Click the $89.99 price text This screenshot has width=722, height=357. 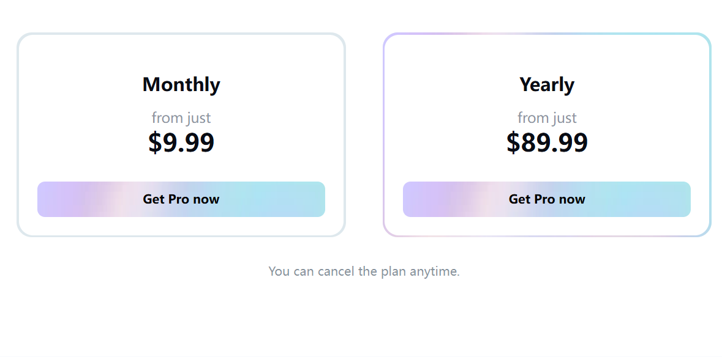(547, 142)
